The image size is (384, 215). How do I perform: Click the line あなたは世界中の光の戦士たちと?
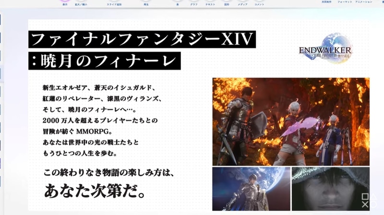(91, 142)
